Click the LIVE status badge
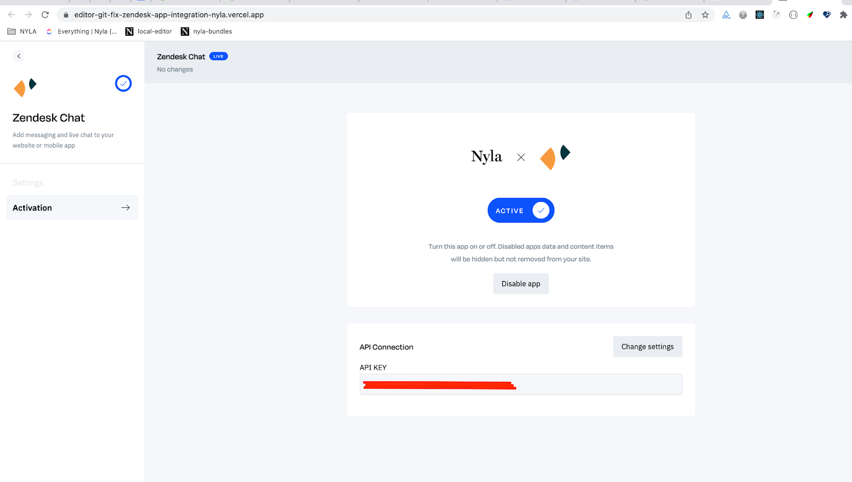852x482 pixels. [x=218, y=56]
